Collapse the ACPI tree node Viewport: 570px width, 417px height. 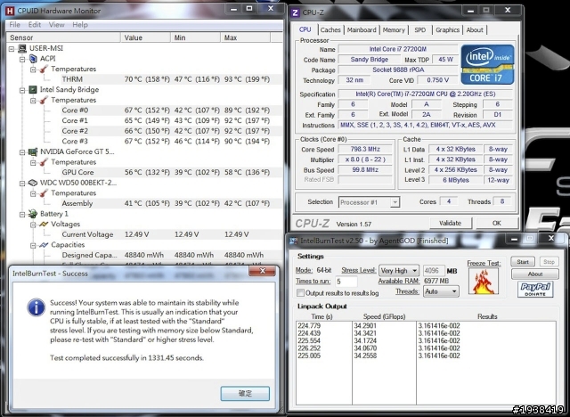click(22, 59)
